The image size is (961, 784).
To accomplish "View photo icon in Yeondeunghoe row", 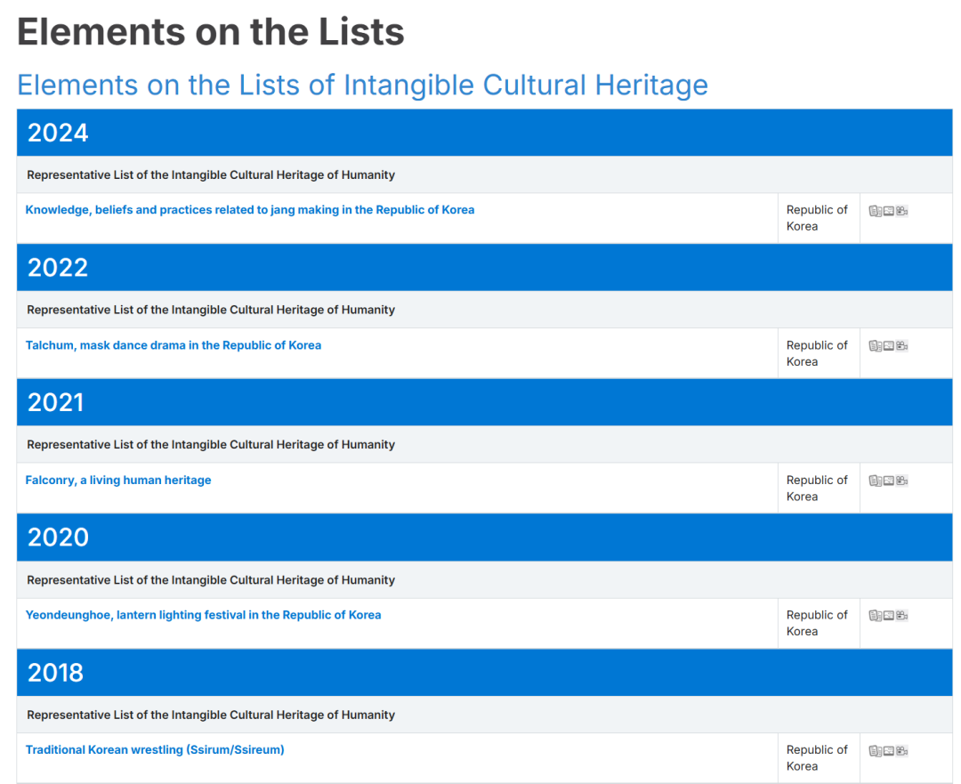I will [x=888, y=616].
